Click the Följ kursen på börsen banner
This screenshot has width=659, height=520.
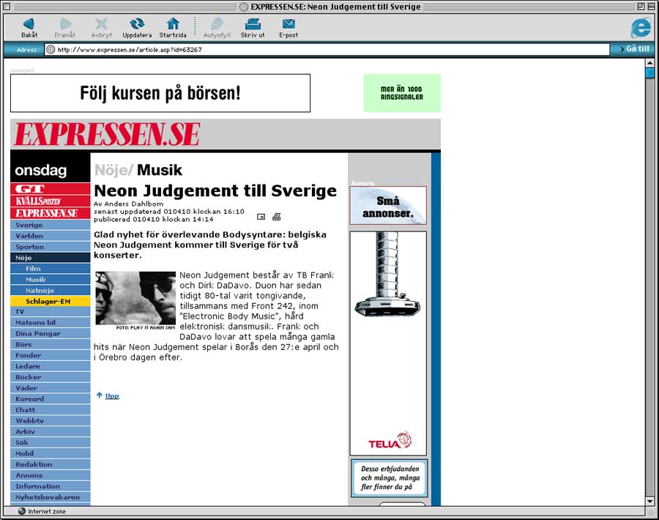160,93
